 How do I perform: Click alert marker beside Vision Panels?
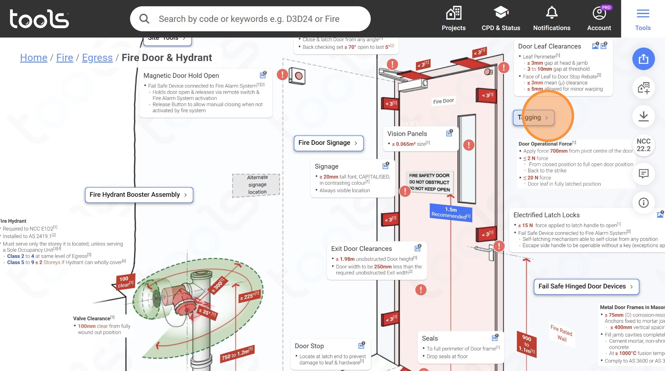(x=469, y=145)
